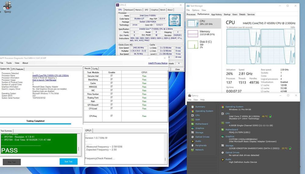
Task: Click the Testing Completed progress bar
Action: 36,124
